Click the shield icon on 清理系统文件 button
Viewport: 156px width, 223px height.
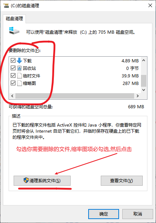point(26,180)
